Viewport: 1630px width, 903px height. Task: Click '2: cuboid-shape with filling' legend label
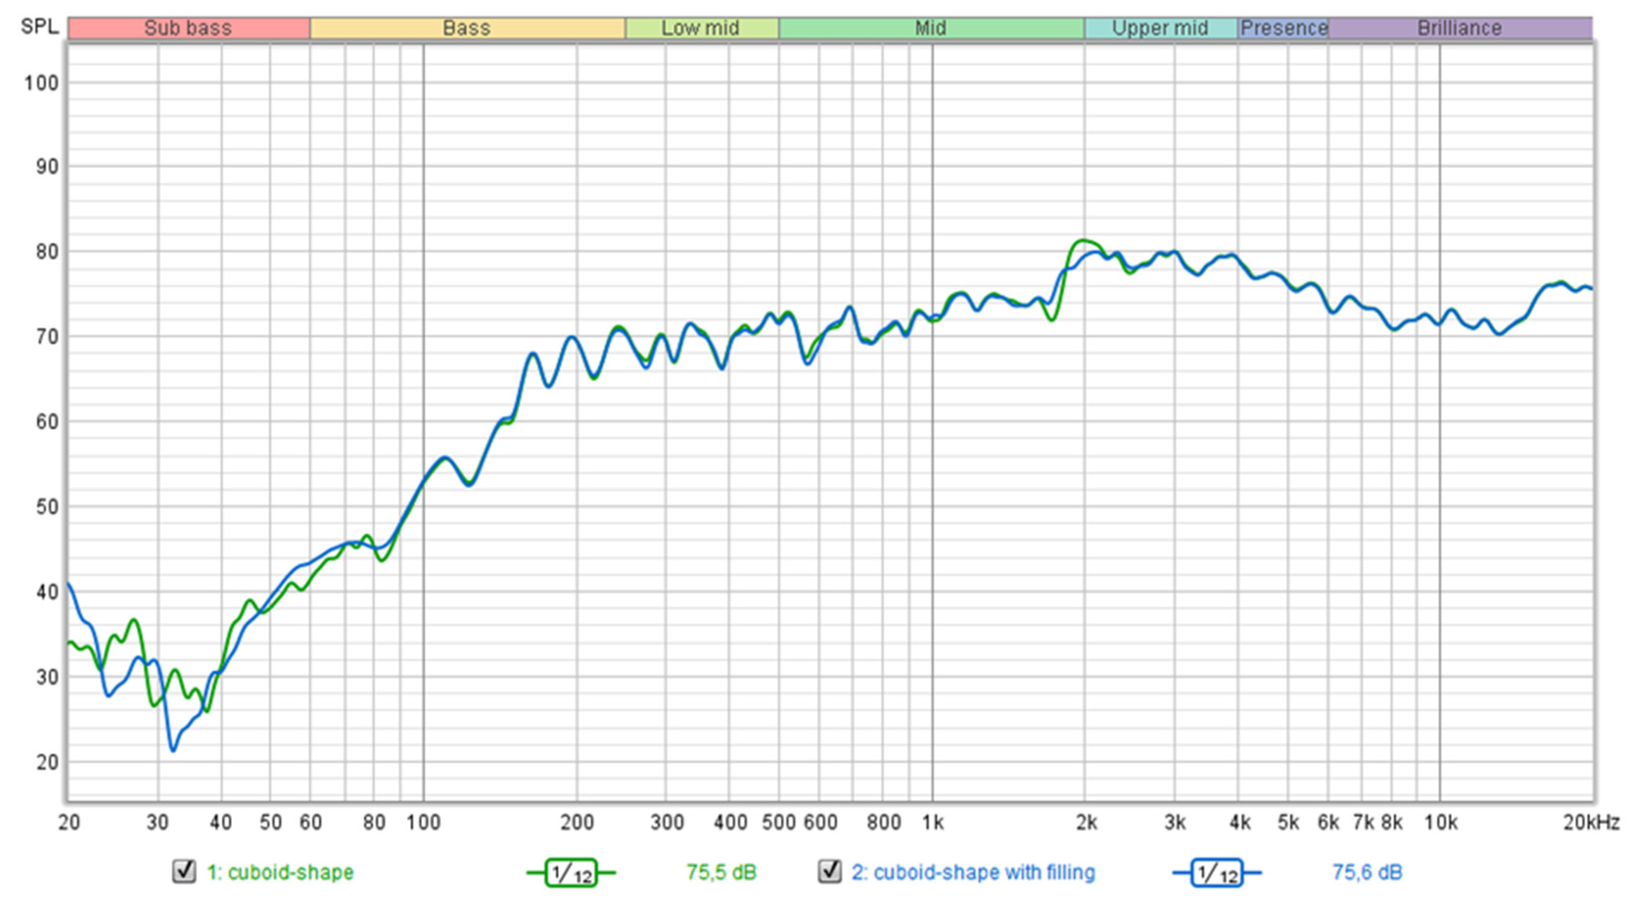[x=973, y=872]
